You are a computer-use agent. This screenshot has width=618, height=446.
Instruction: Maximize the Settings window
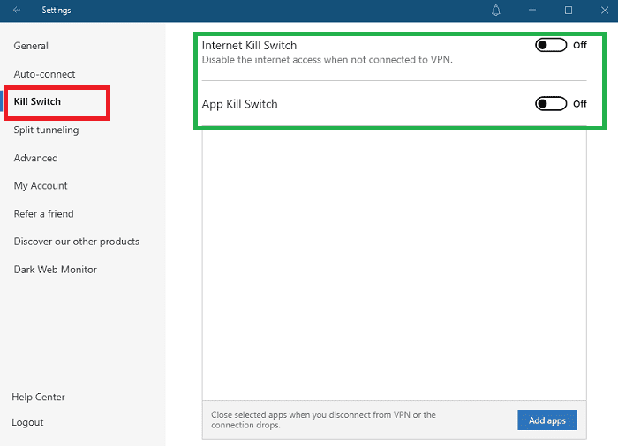[569, 11]
